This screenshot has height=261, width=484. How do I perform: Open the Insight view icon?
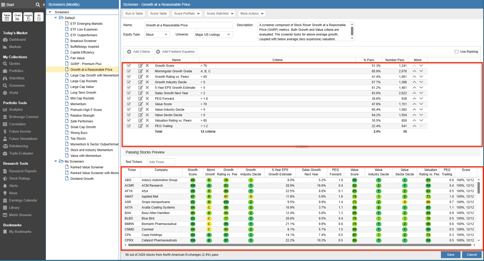point(28,17)
